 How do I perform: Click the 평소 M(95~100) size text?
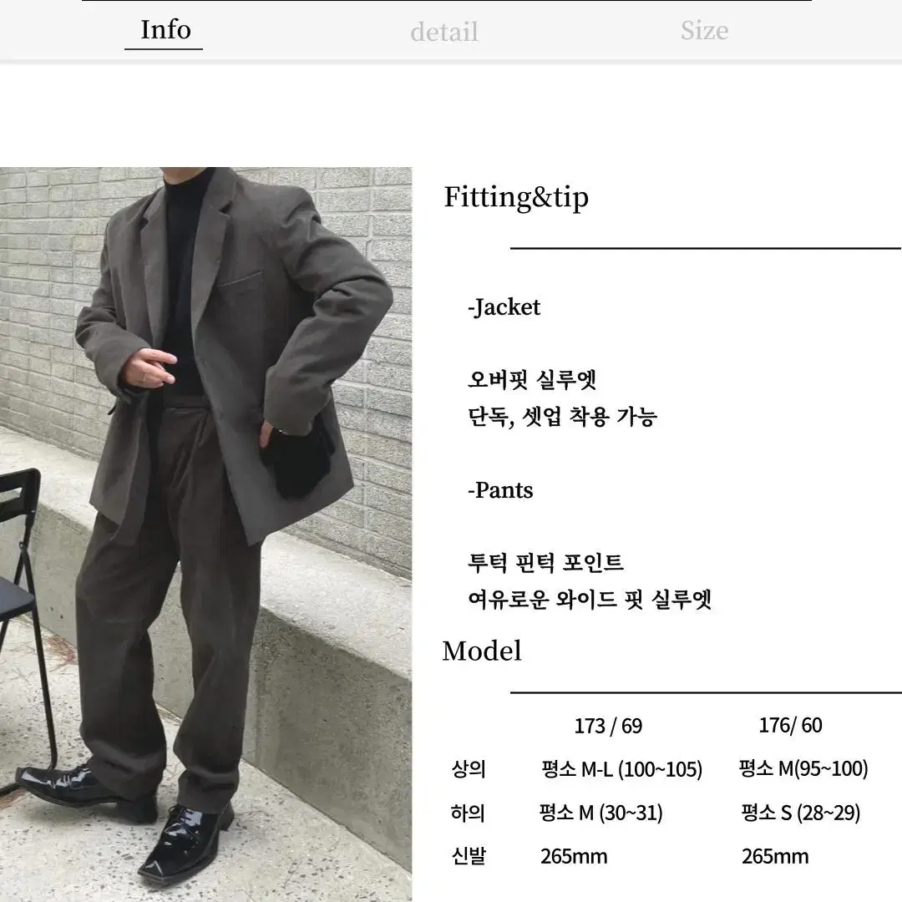click(803, 768)
